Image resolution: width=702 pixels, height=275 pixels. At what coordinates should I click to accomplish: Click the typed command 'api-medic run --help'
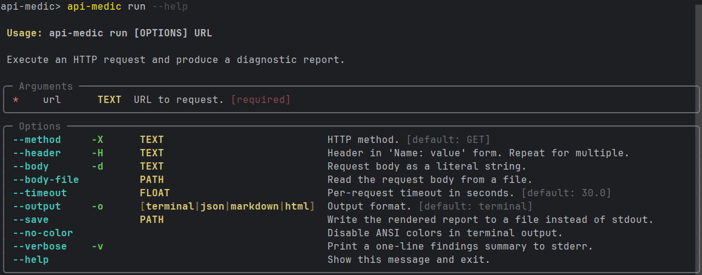tap(128, 7)
